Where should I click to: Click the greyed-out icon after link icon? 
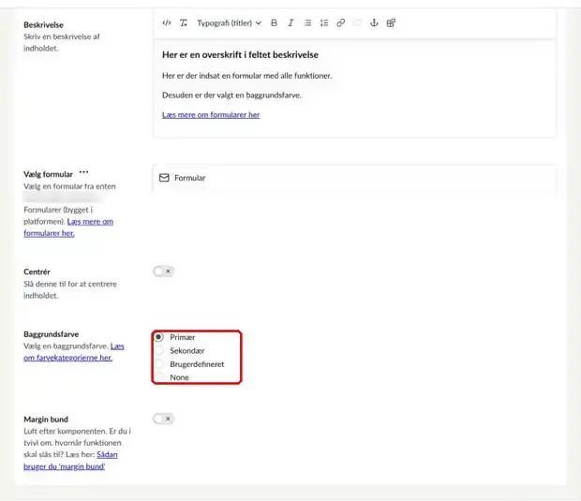click(x=357, y=23)
